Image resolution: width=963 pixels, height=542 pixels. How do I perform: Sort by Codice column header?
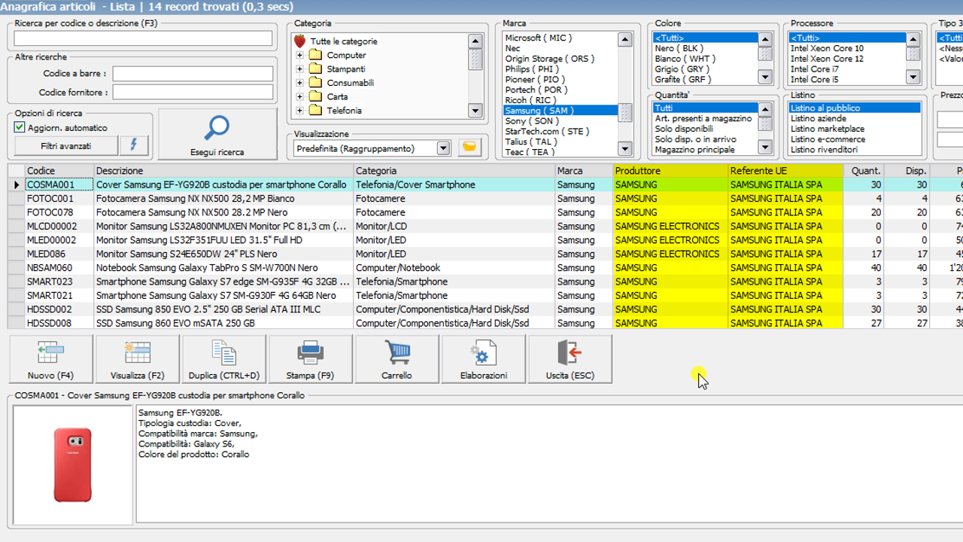(x=59, y=171)
